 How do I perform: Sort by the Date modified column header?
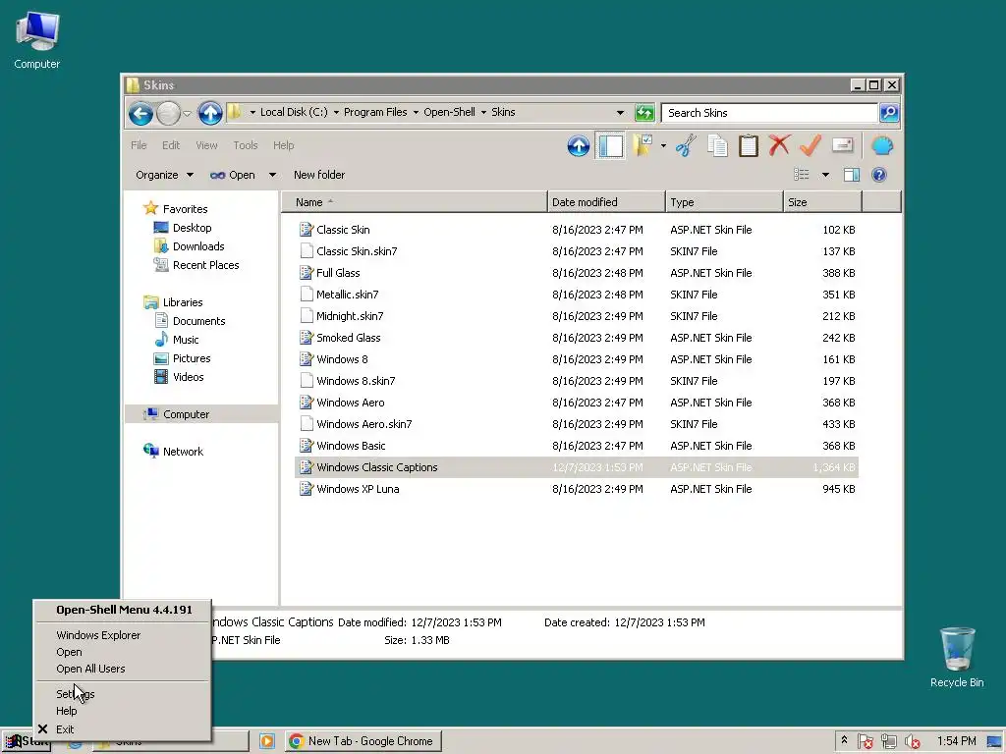[x=606, y=202]
